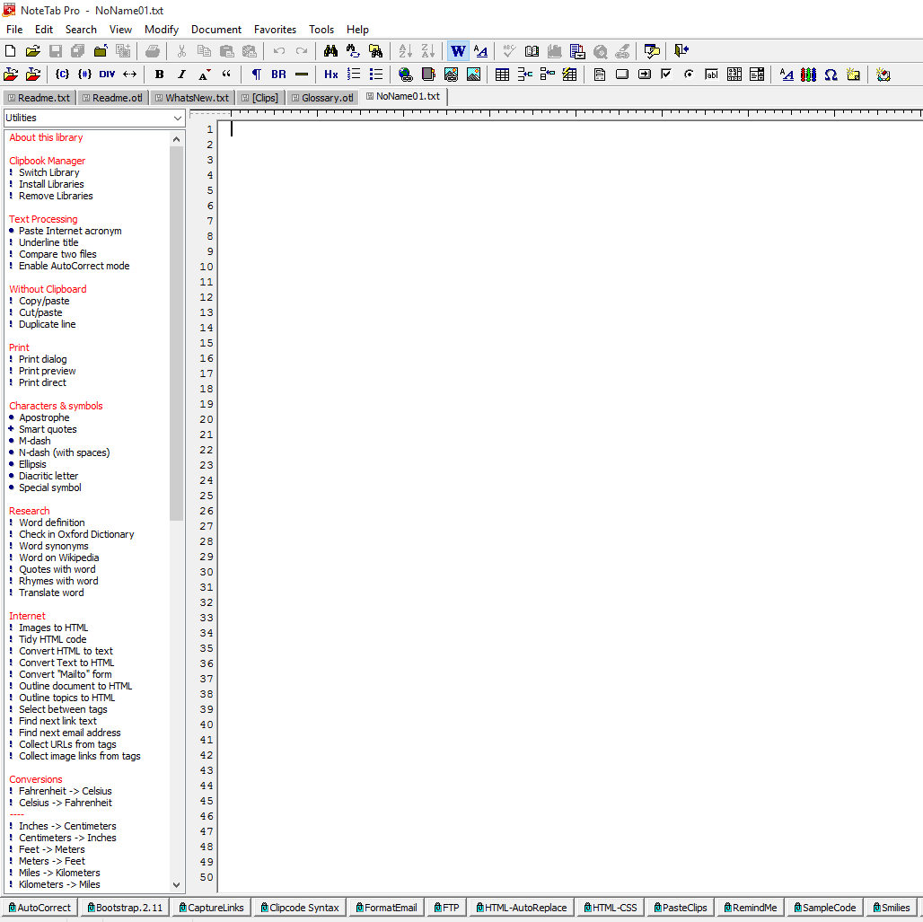
Task: Click the BR line break icon
Action: [x=278, y=75]
